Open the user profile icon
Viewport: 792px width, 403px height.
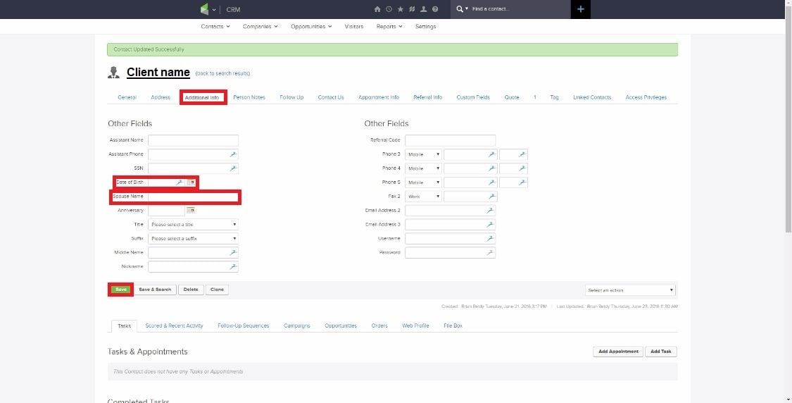424,9
